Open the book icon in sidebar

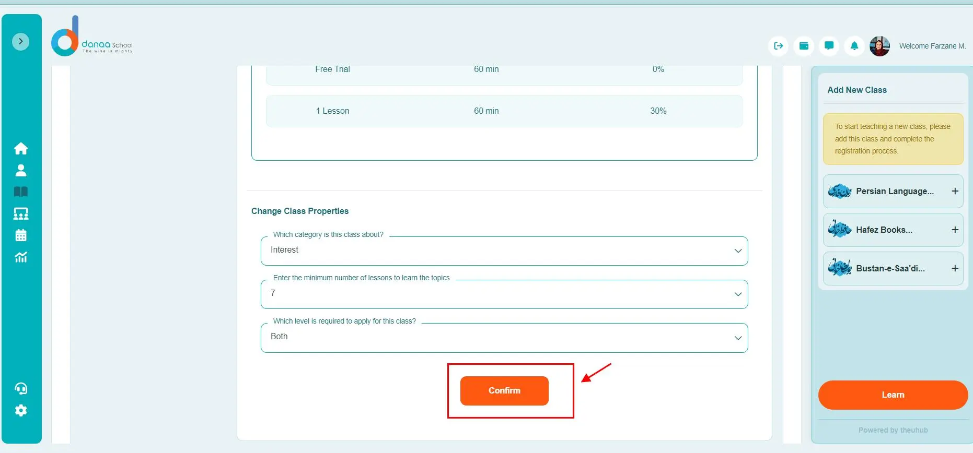(21, 192)
